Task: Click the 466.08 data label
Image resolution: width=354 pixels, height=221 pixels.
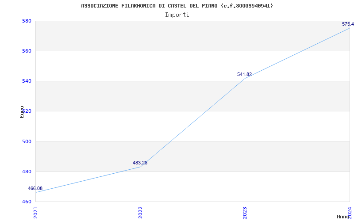Action: pos(35,189)
